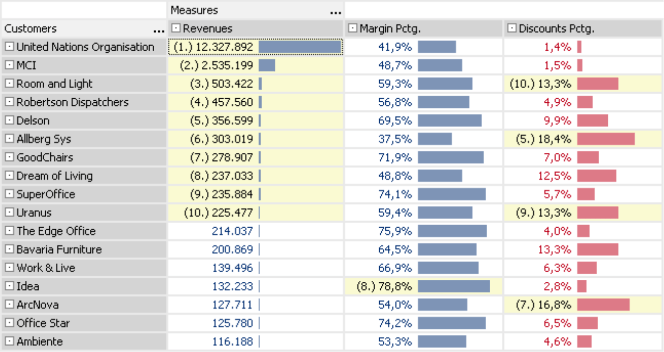Select the Ambiente row label
Image resolution: width=664 pixels, height=352 pixels.
pyautogui.click(x=40, y=341)
